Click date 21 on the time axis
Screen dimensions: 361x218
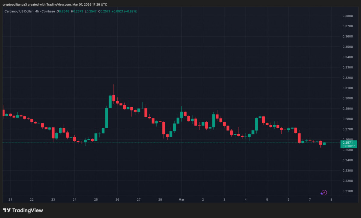10,199
